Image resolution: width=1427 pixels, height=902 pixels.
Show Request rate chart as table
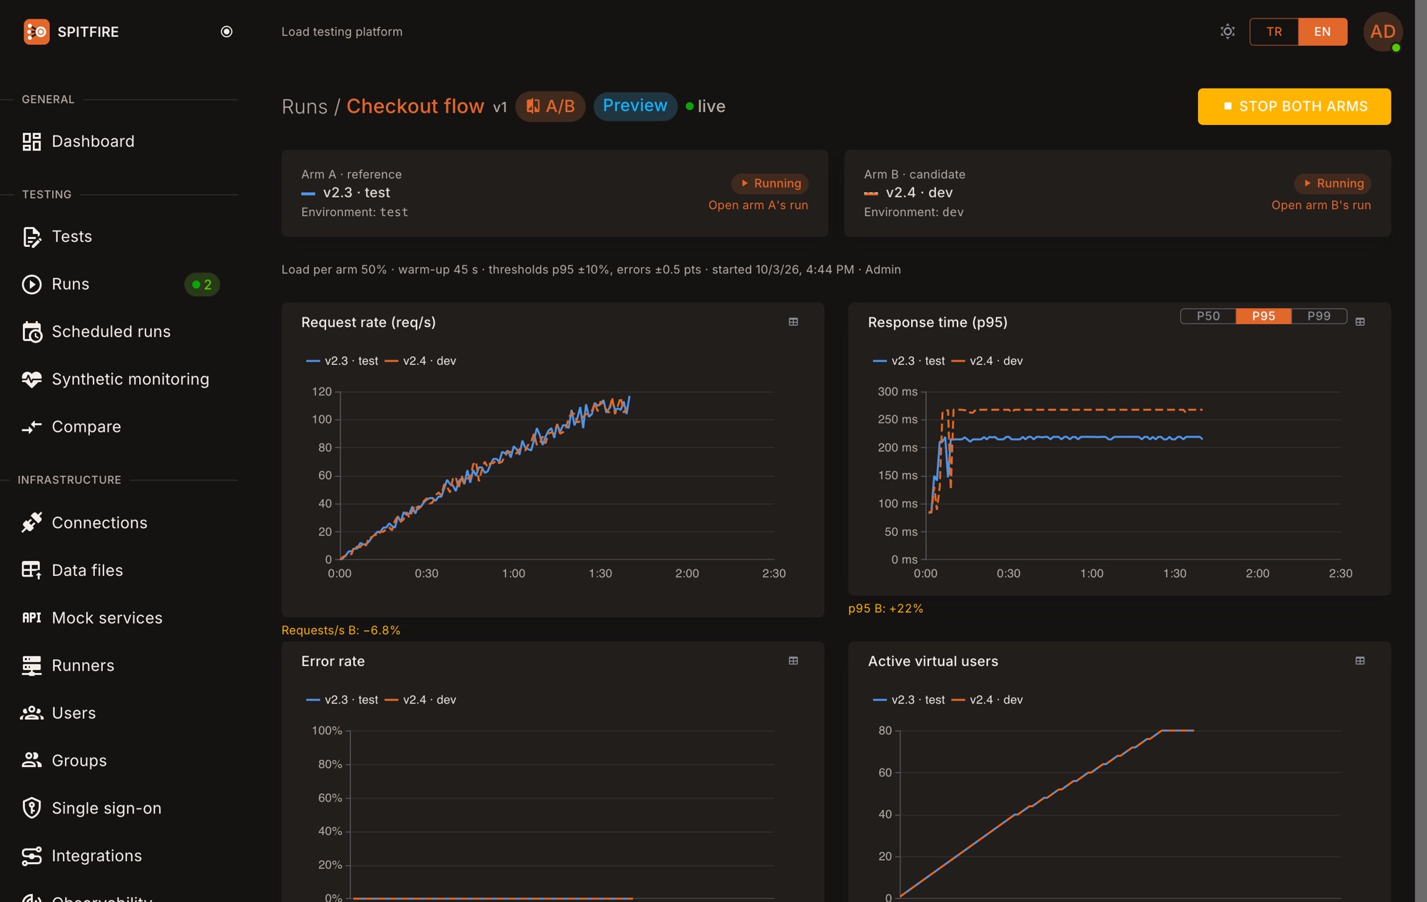[793, 322]
